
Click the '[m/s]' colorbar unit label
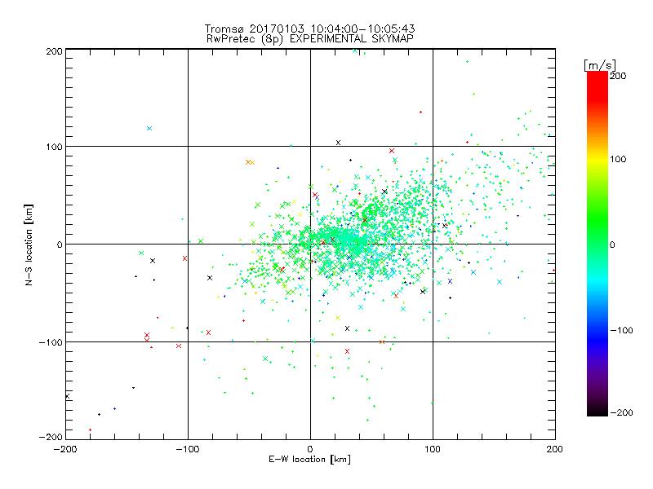(x=600, y=65)
